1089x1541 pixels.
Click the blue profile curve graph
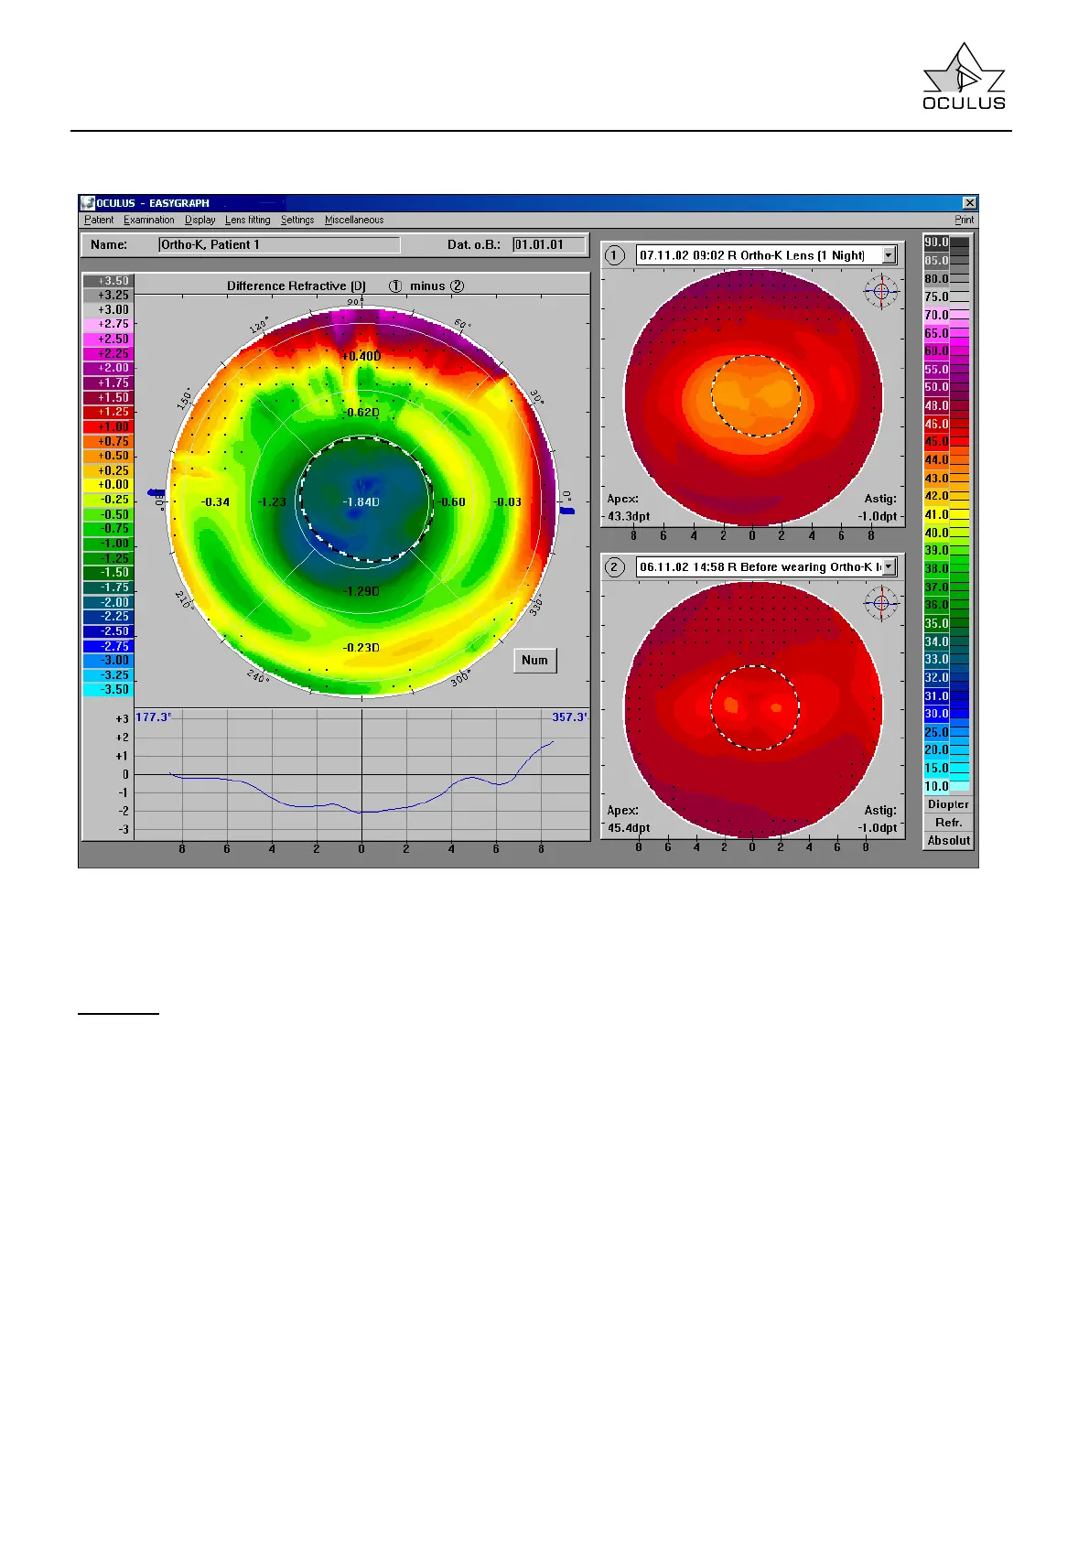click(362, 776)
